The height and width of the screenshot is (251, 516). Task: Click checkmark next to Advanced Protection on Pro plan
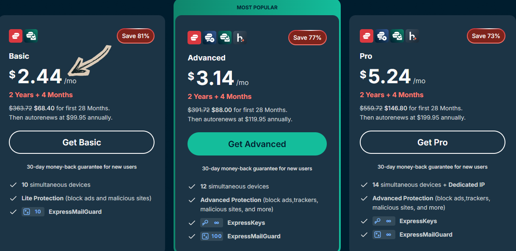click(364, 198)
